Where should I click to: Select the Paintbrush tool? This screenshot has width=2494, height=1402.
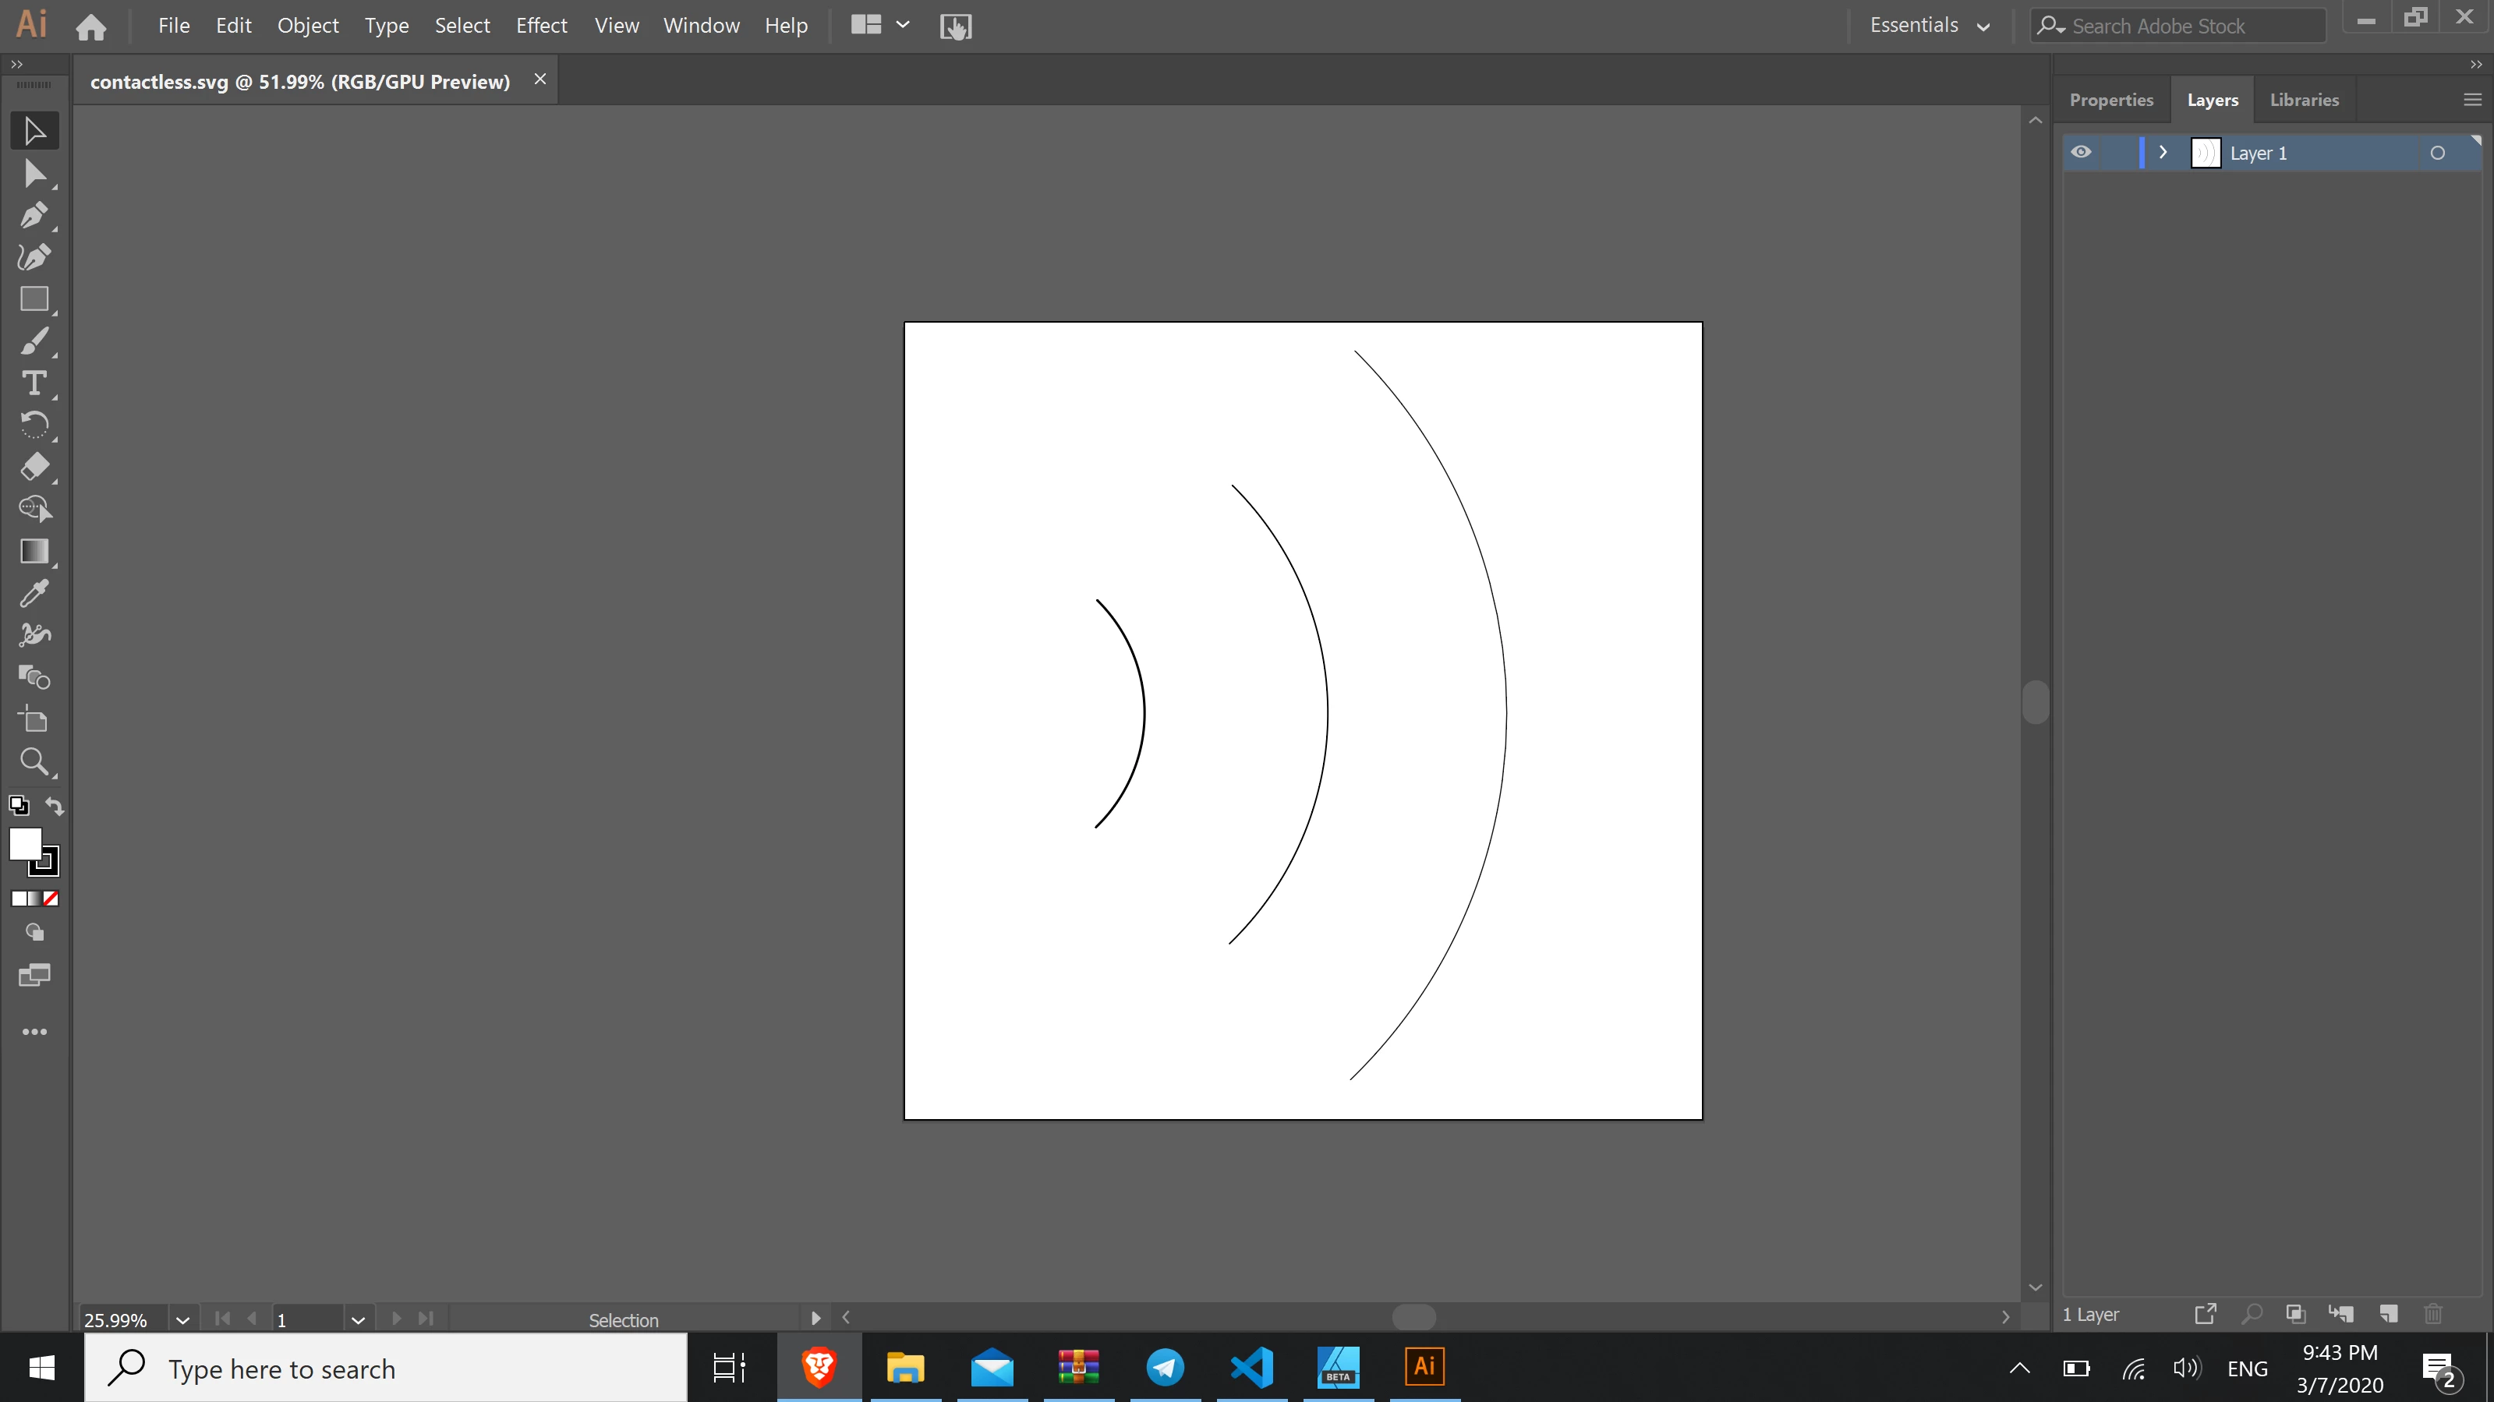pos(34,341)
